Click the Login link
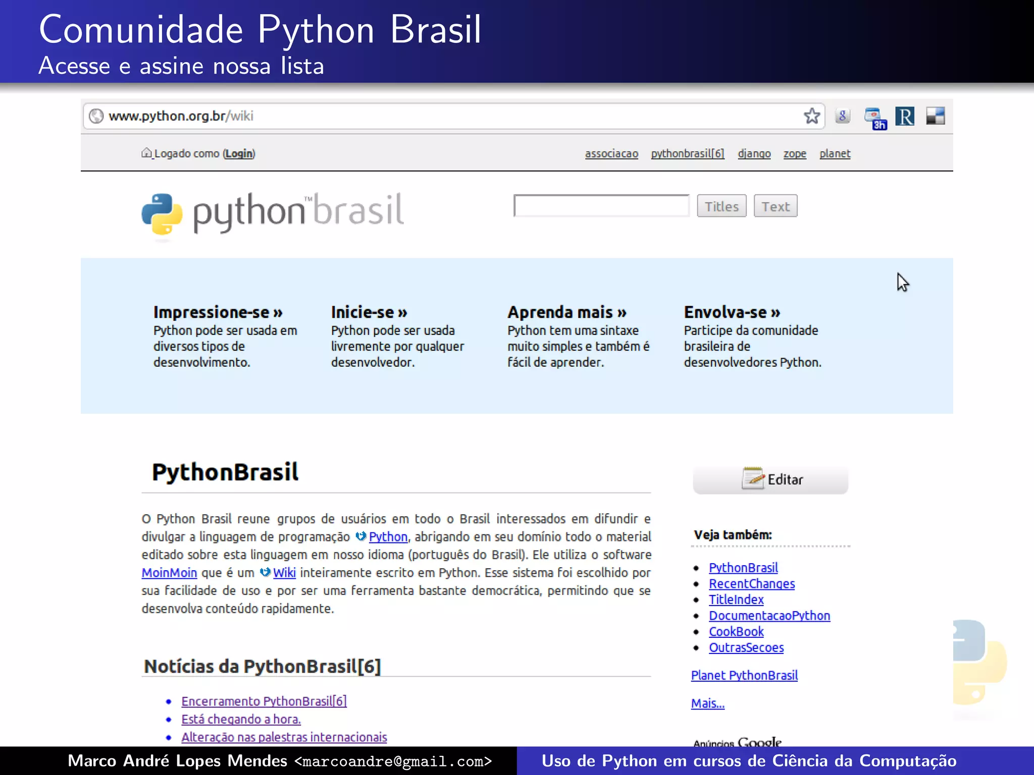Viewport: 1034px width, 775px height. [239, 153]
